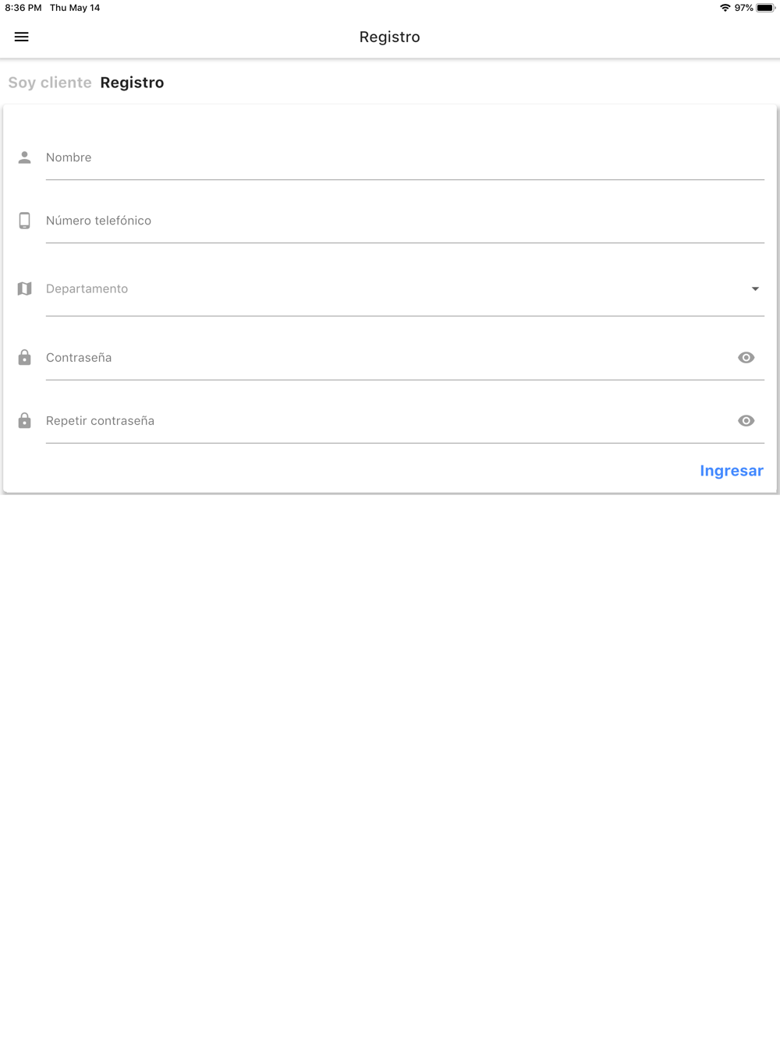Tap the Wi-Fi icon in status bar

[x=725, y=8]
